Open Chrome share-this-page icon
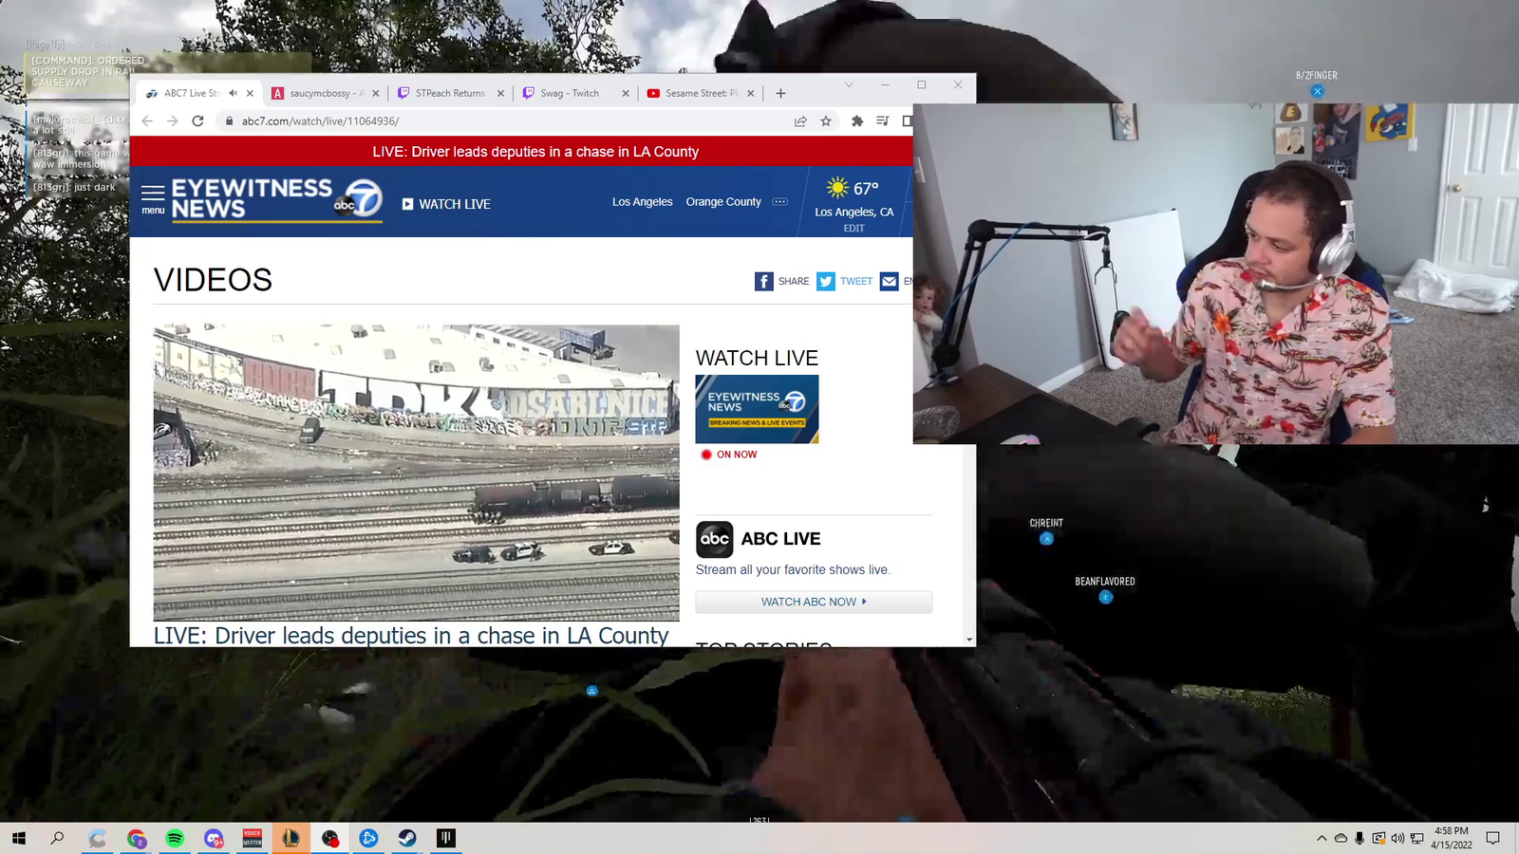 tap(800, 121)
